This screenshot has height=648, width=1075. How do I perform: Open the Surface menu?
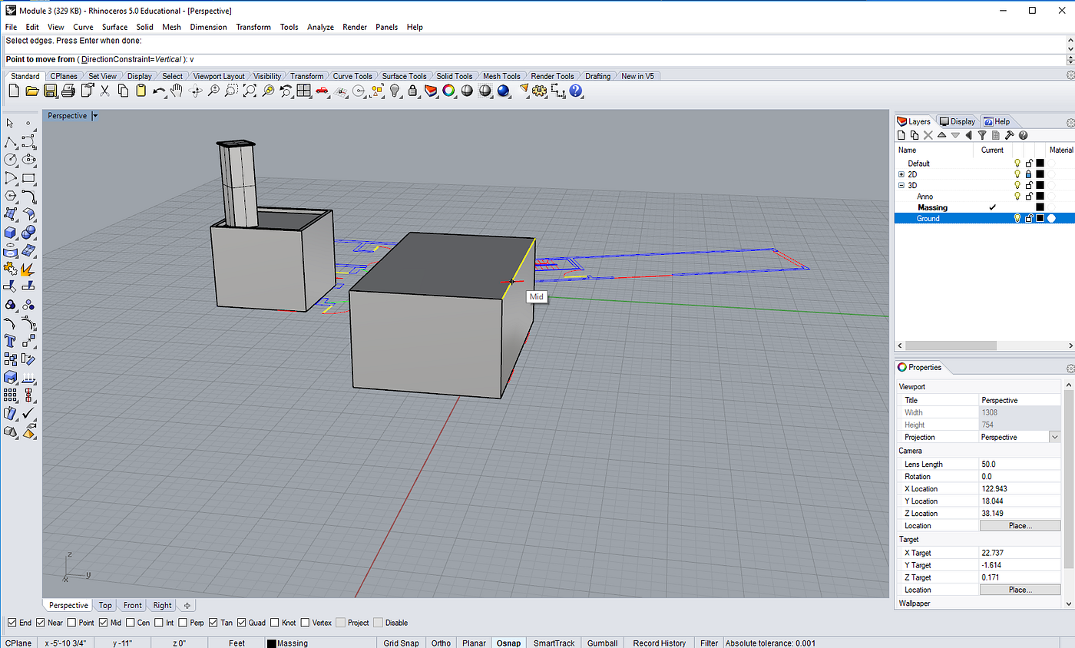pyautogui.click(x=114, y=27)
